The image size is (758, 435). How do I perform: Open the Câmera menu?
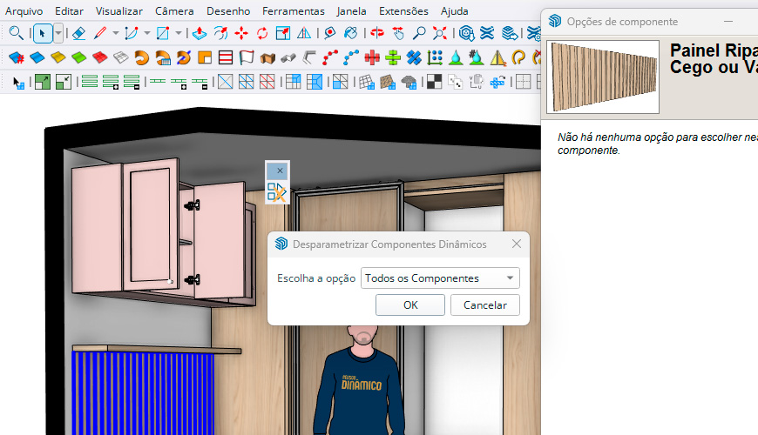(174, 11)
